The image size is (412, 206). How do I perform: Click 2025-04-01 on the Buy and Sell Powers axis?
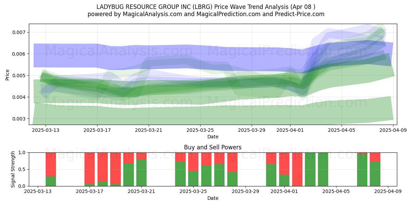pyautogui.click(x=284, y=192)
